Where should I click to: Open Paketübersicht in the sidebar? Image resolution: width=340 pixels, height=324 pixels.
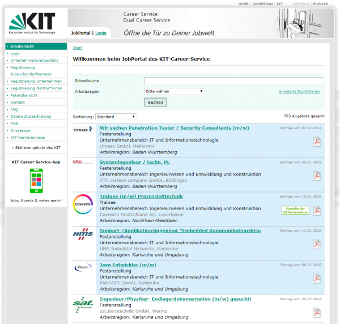(x=24, y=95)
